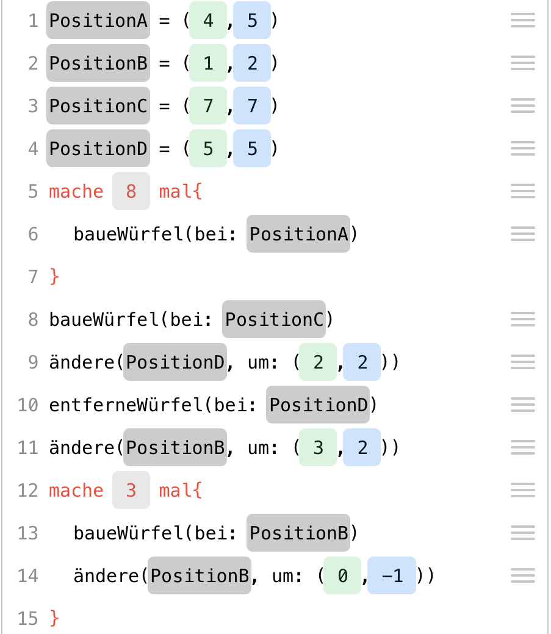Click the reorder handle on line 10
The height and width of the screenshot is (634, 551).
pyautogui.click(x=522, y=405)
